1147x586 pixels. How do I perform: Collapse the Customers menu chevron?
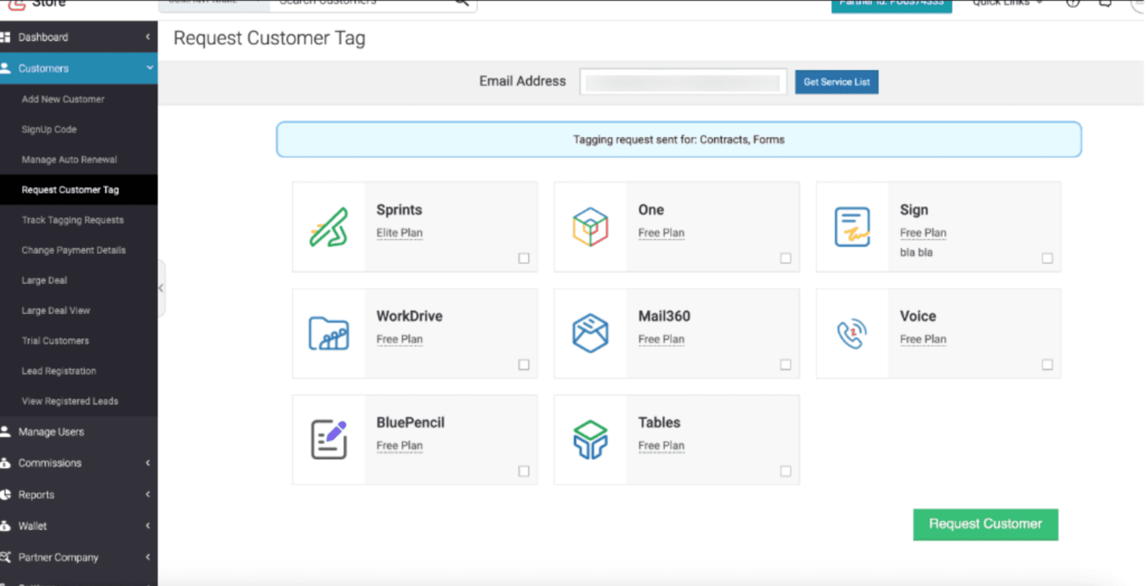(149, 68)
